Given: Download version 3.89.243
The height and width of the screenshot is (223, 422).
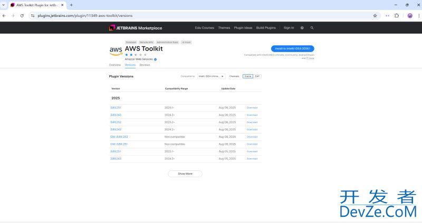Looking at the screenshot, I should coord(252,115).
